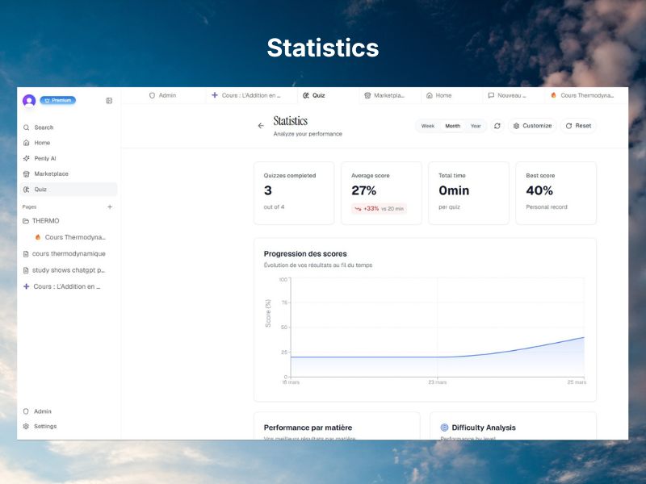Click the refresh statistics icon
This screenshot has width=646, height=484.
point(497,126)
